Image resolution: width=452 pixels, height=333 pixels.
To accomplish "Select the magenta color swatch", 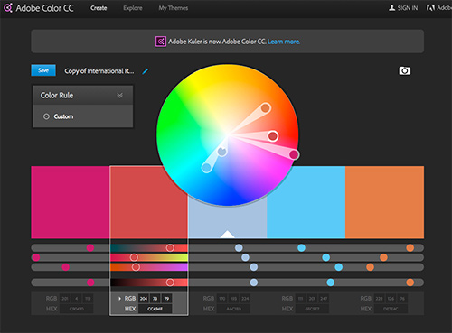I will [71, 202].
